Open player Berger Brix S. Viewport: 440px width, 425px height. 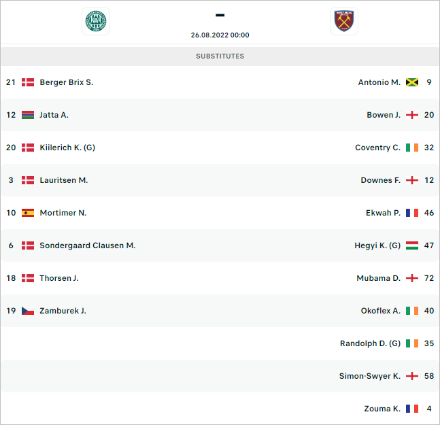pyautogui.click(x=67, y=82)
